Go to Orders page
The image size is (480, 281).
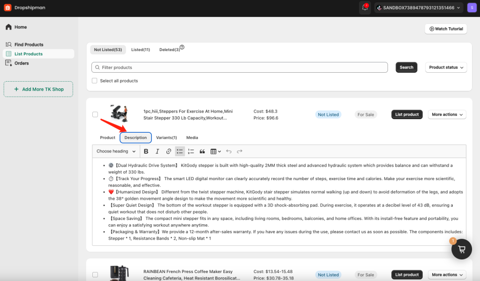[x=22, y=63]
